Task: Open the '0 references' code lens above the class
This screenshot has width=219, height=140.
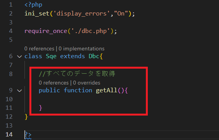Action: click(39, 48)
